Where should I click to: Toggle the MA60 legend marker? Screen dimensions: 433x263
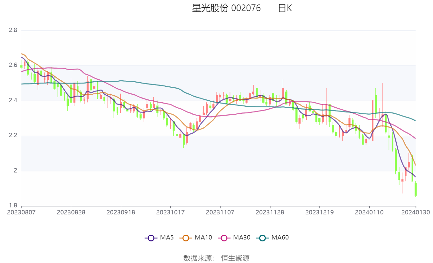(x=263, y=238)
